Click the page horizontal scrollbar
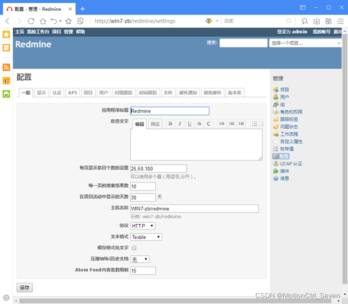 click(x=175, y=301)
